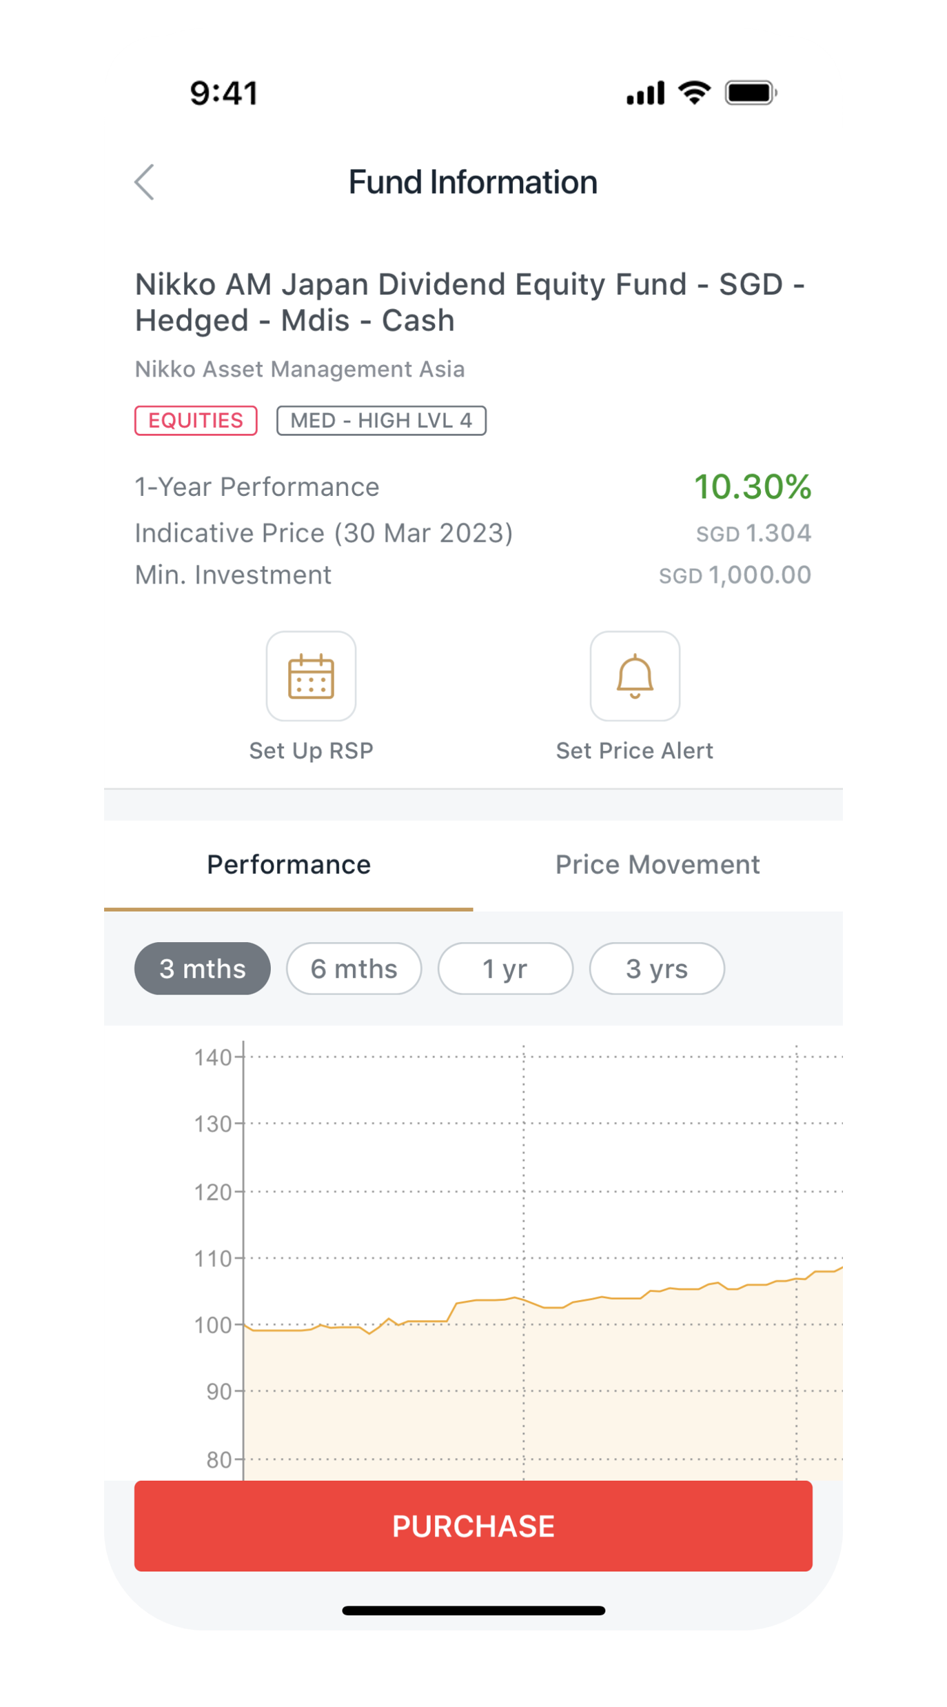Screen dimensions: 947x1707
Task: Tap the home indicator bar
Action: (473, 1610)
